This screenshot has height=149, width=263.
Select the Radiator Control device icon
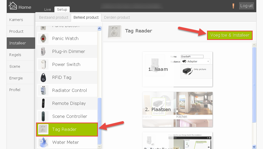click(43, 90)
